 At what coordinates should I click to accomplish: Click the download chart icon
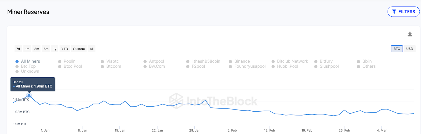click(410, 34)
